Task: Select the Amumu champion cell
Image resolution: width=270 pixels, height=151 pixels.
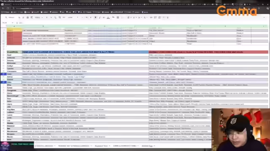Action: [14, 60]
